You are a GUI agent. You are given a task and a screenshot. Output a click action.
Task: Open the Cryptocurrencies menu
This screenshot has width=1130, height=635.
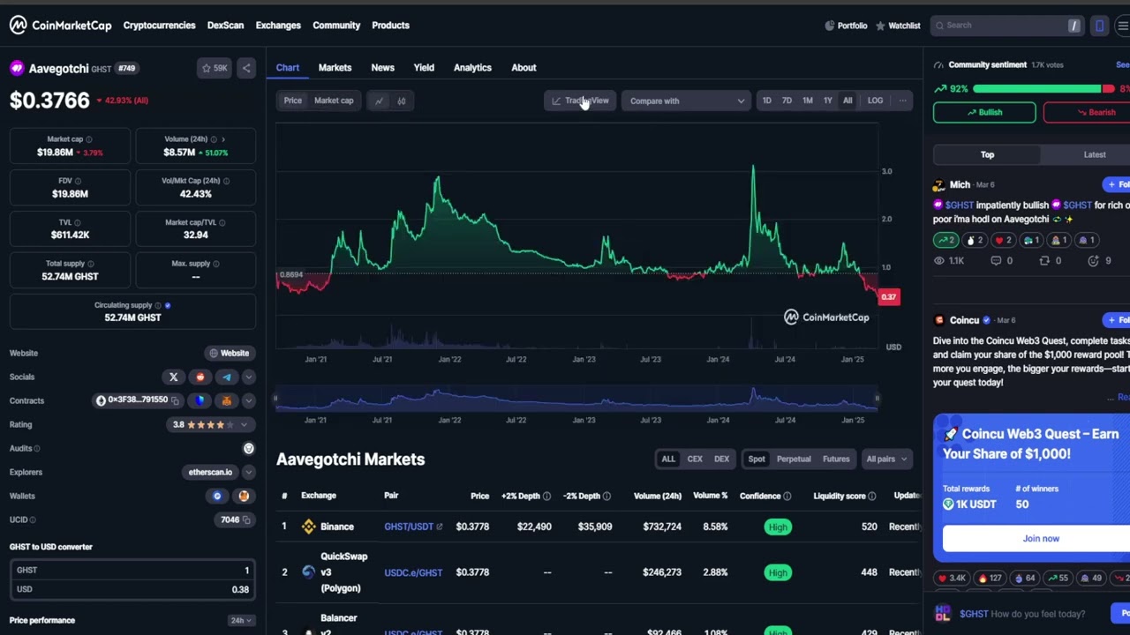click(x=159, y=26)
